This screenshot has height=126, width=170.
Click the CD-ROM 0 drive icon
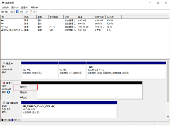(x=4, y=102)
